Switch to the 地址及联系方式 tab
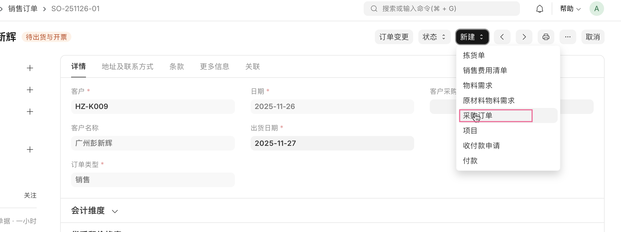 [127, 66]
